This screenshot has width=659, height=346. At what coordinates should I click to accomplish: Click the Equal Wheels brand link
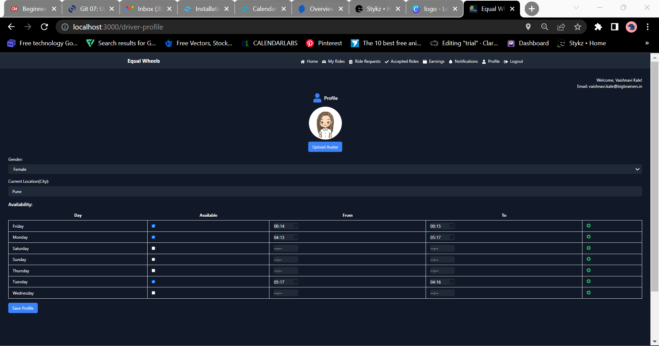click(x=144, y=61)
